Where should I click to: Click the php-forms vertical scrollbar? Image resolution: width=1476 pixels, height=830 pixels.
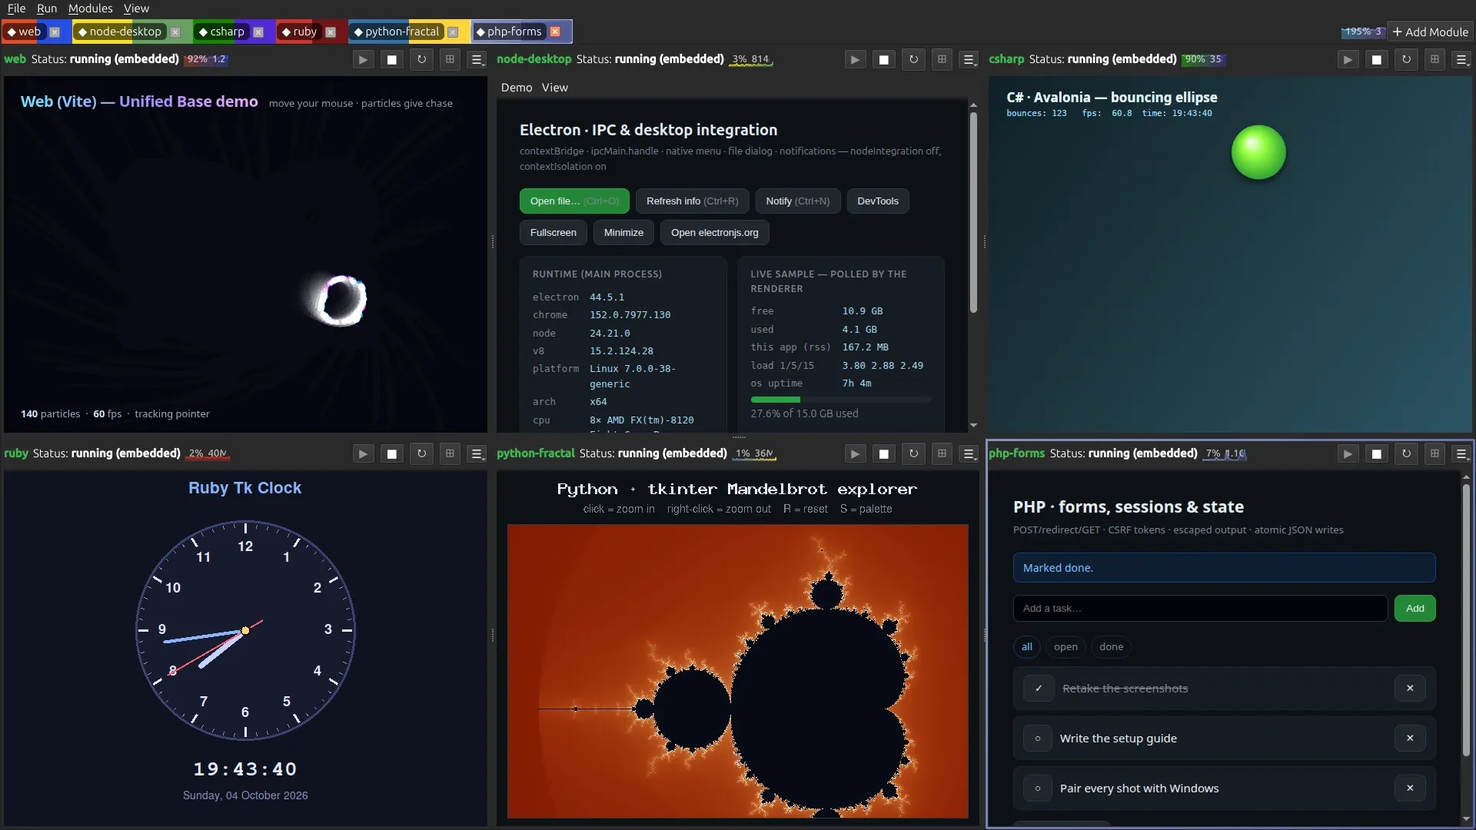(x=1466, y=619)
